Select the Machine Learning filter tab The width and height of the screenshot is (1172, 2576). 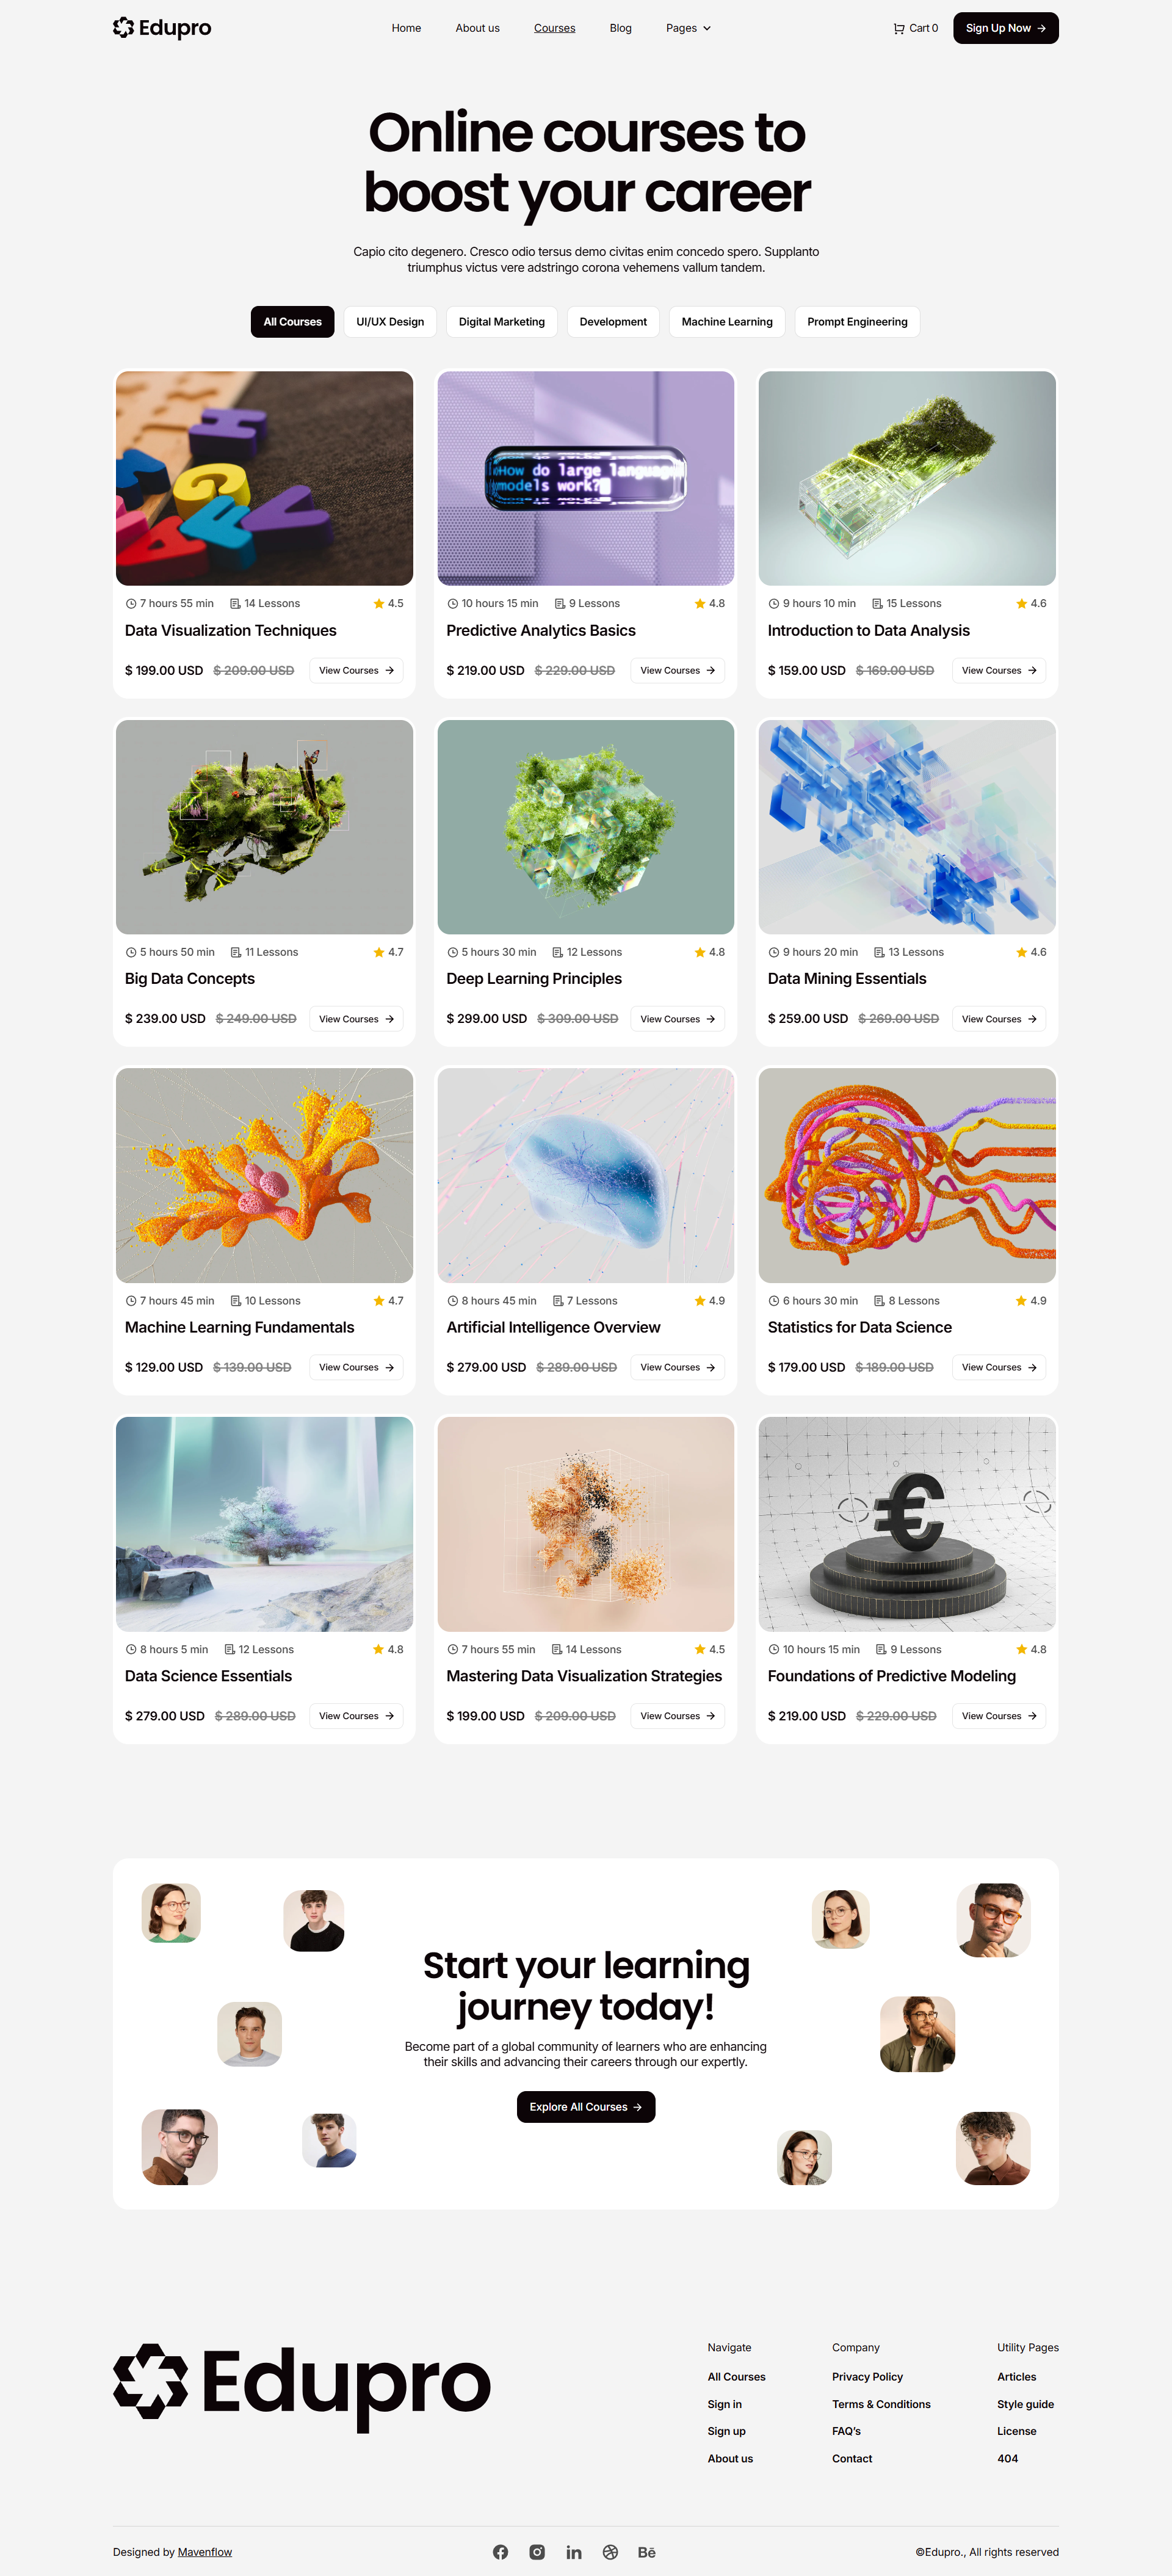click(x=726, y=322)
